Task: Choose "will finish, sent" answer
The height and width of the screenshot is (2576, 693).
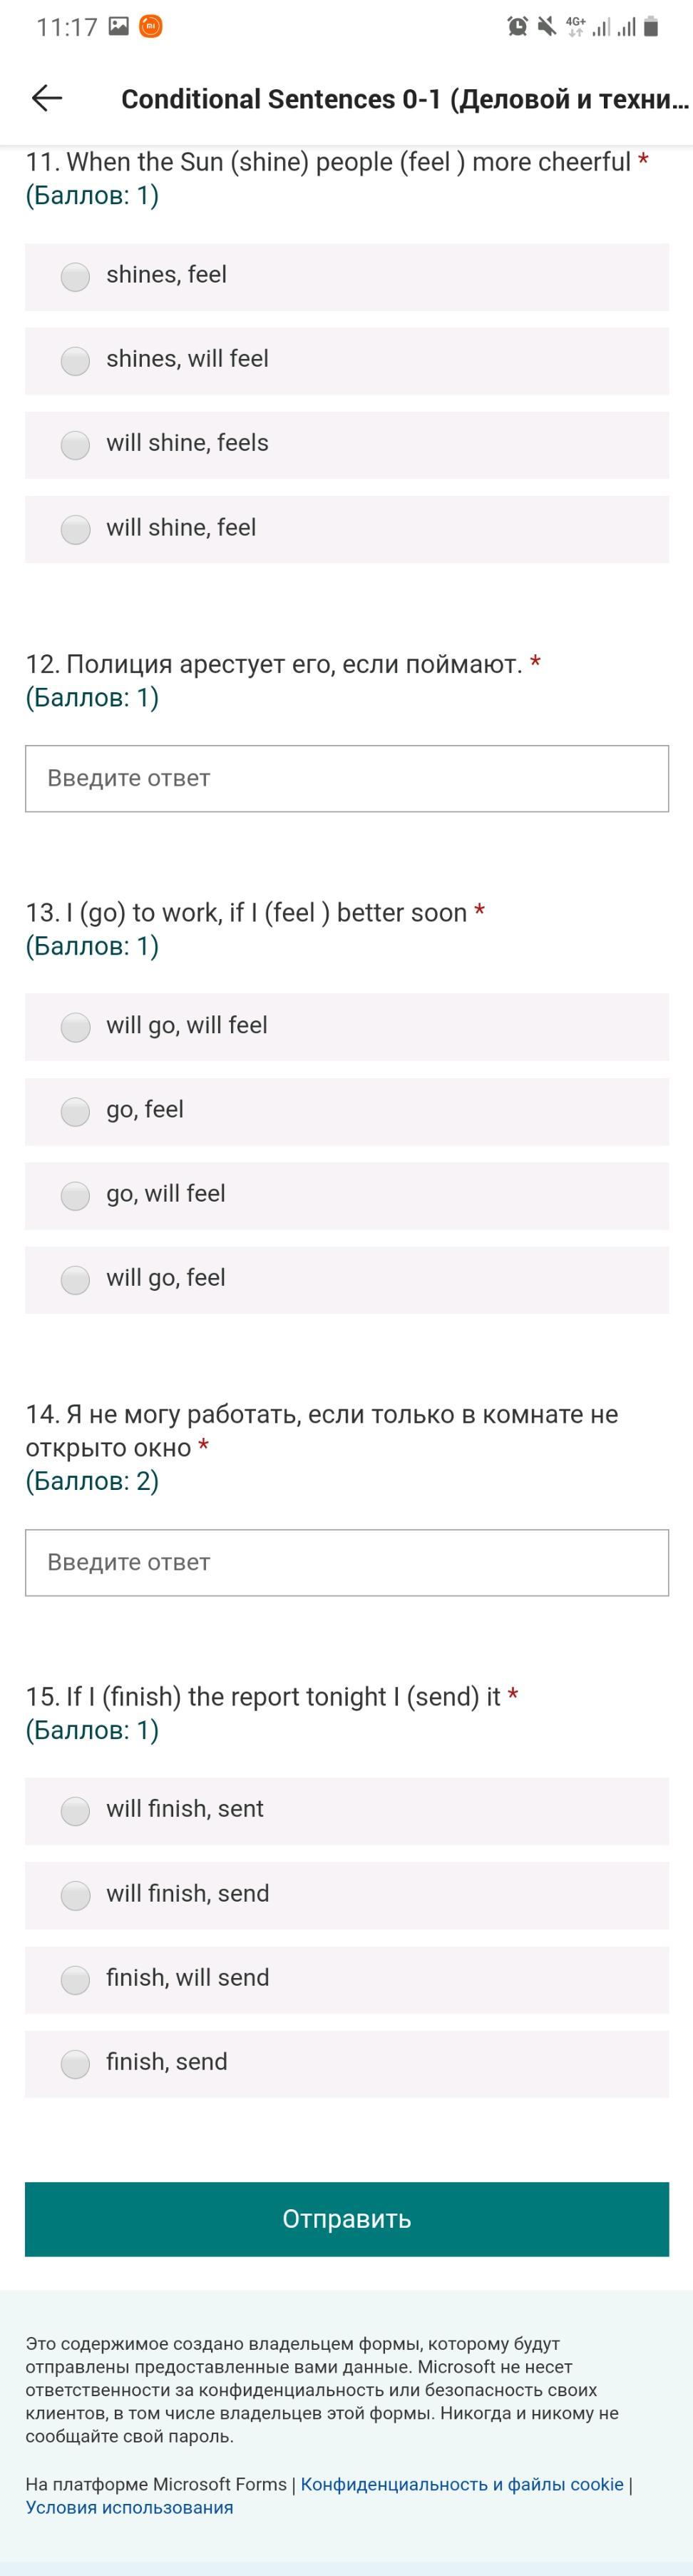Action: click(x=76, y=1810)
